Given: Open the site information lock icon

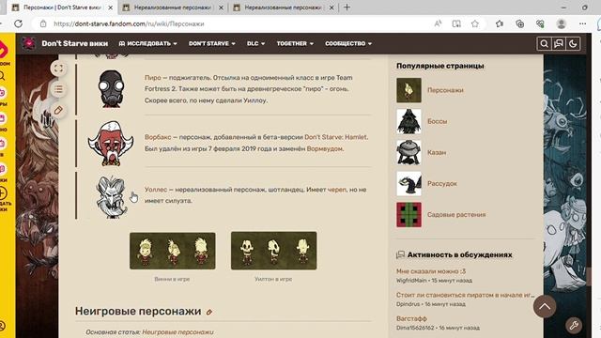Looking at the screenshot, I should (43, 23).
